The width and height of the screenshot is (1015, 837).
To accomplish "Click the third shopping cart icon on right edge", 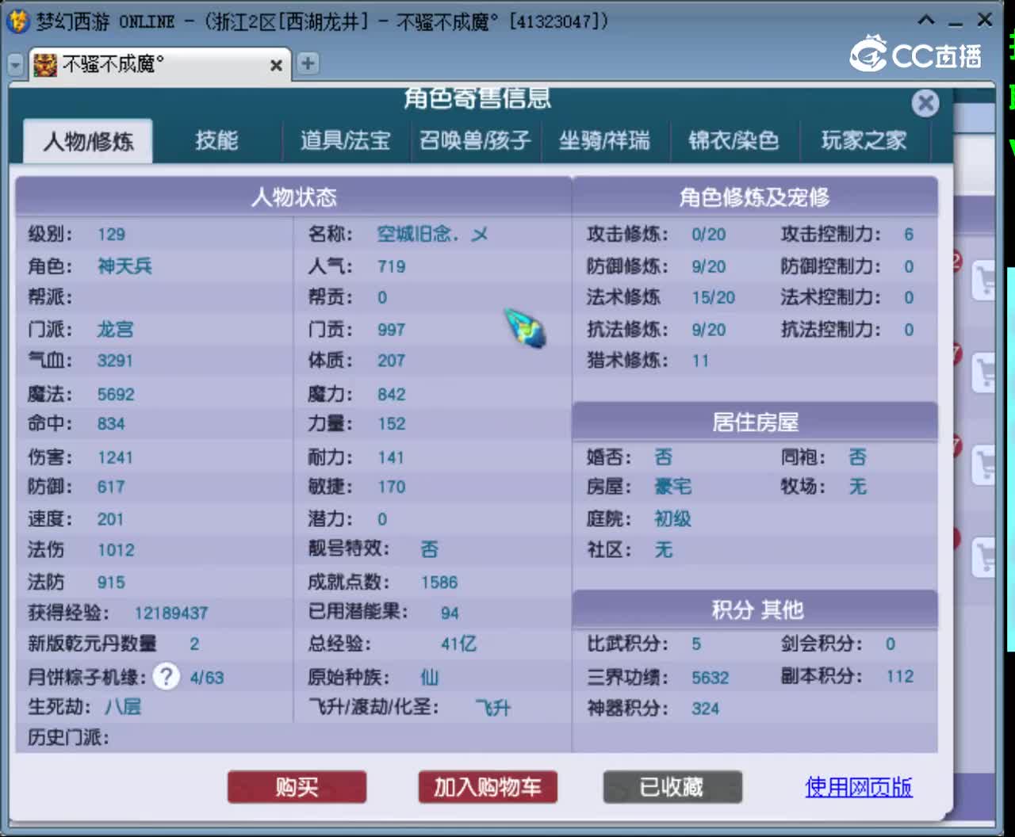I will (x=983, y=464).
